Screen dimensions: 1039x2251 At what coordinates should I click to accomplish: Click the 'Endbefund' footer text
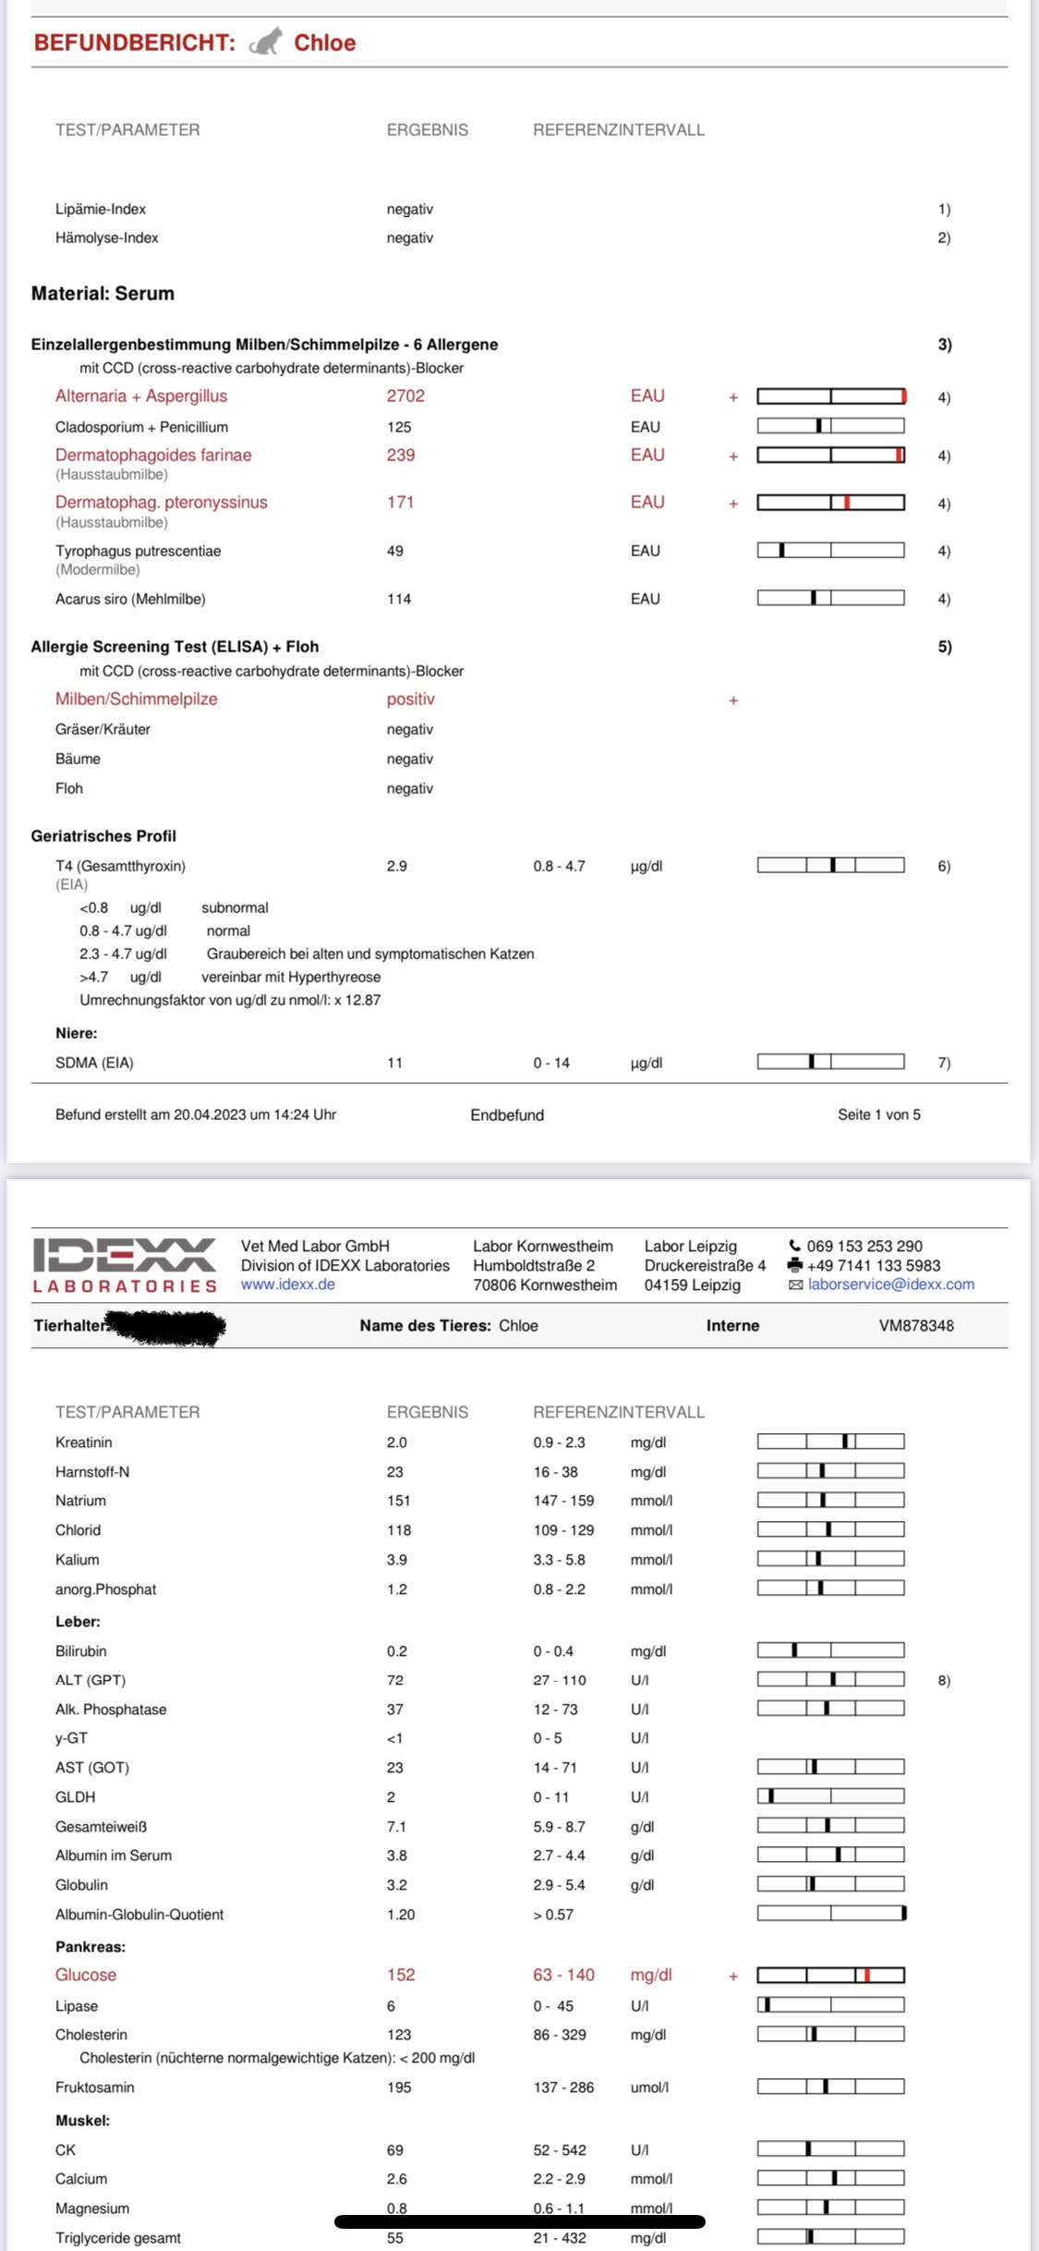(x=507, y=1114)
